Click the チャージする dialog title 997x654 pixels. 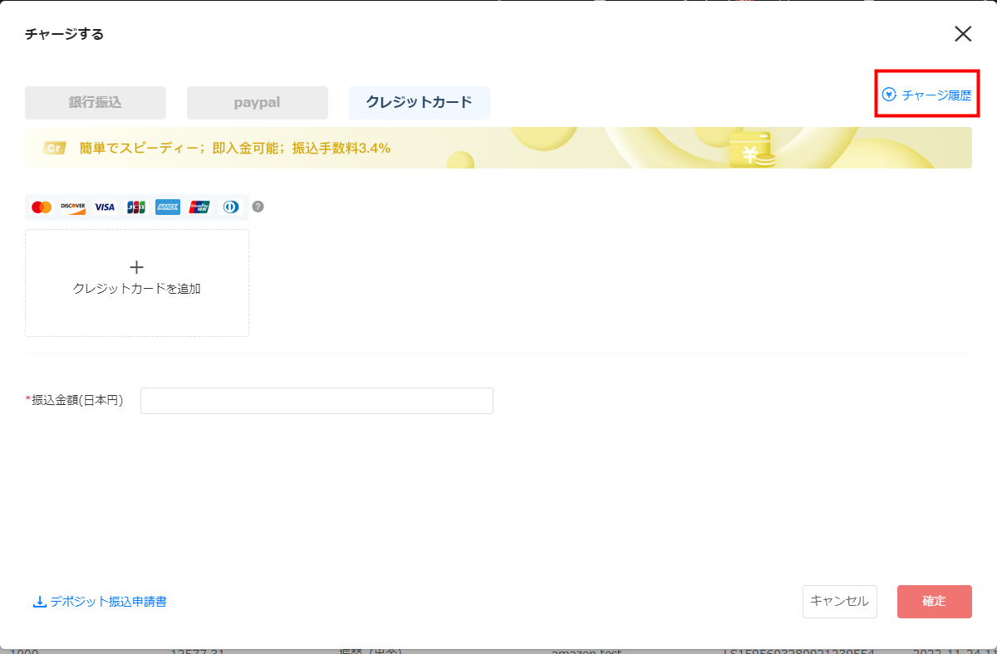click(x=64, y=34)
